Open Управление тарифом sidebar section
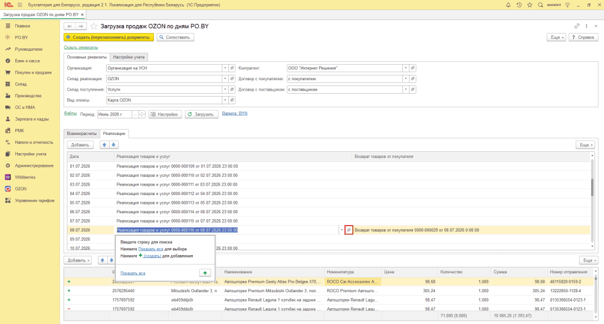Image resolution: width=604 pixels, height=324 pixels. [35, 200]
